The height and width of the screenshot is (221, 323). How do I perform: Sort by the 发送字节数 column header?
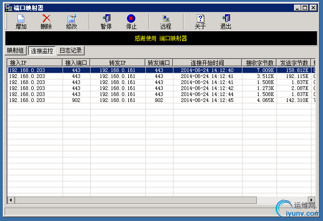click(294, 63)
